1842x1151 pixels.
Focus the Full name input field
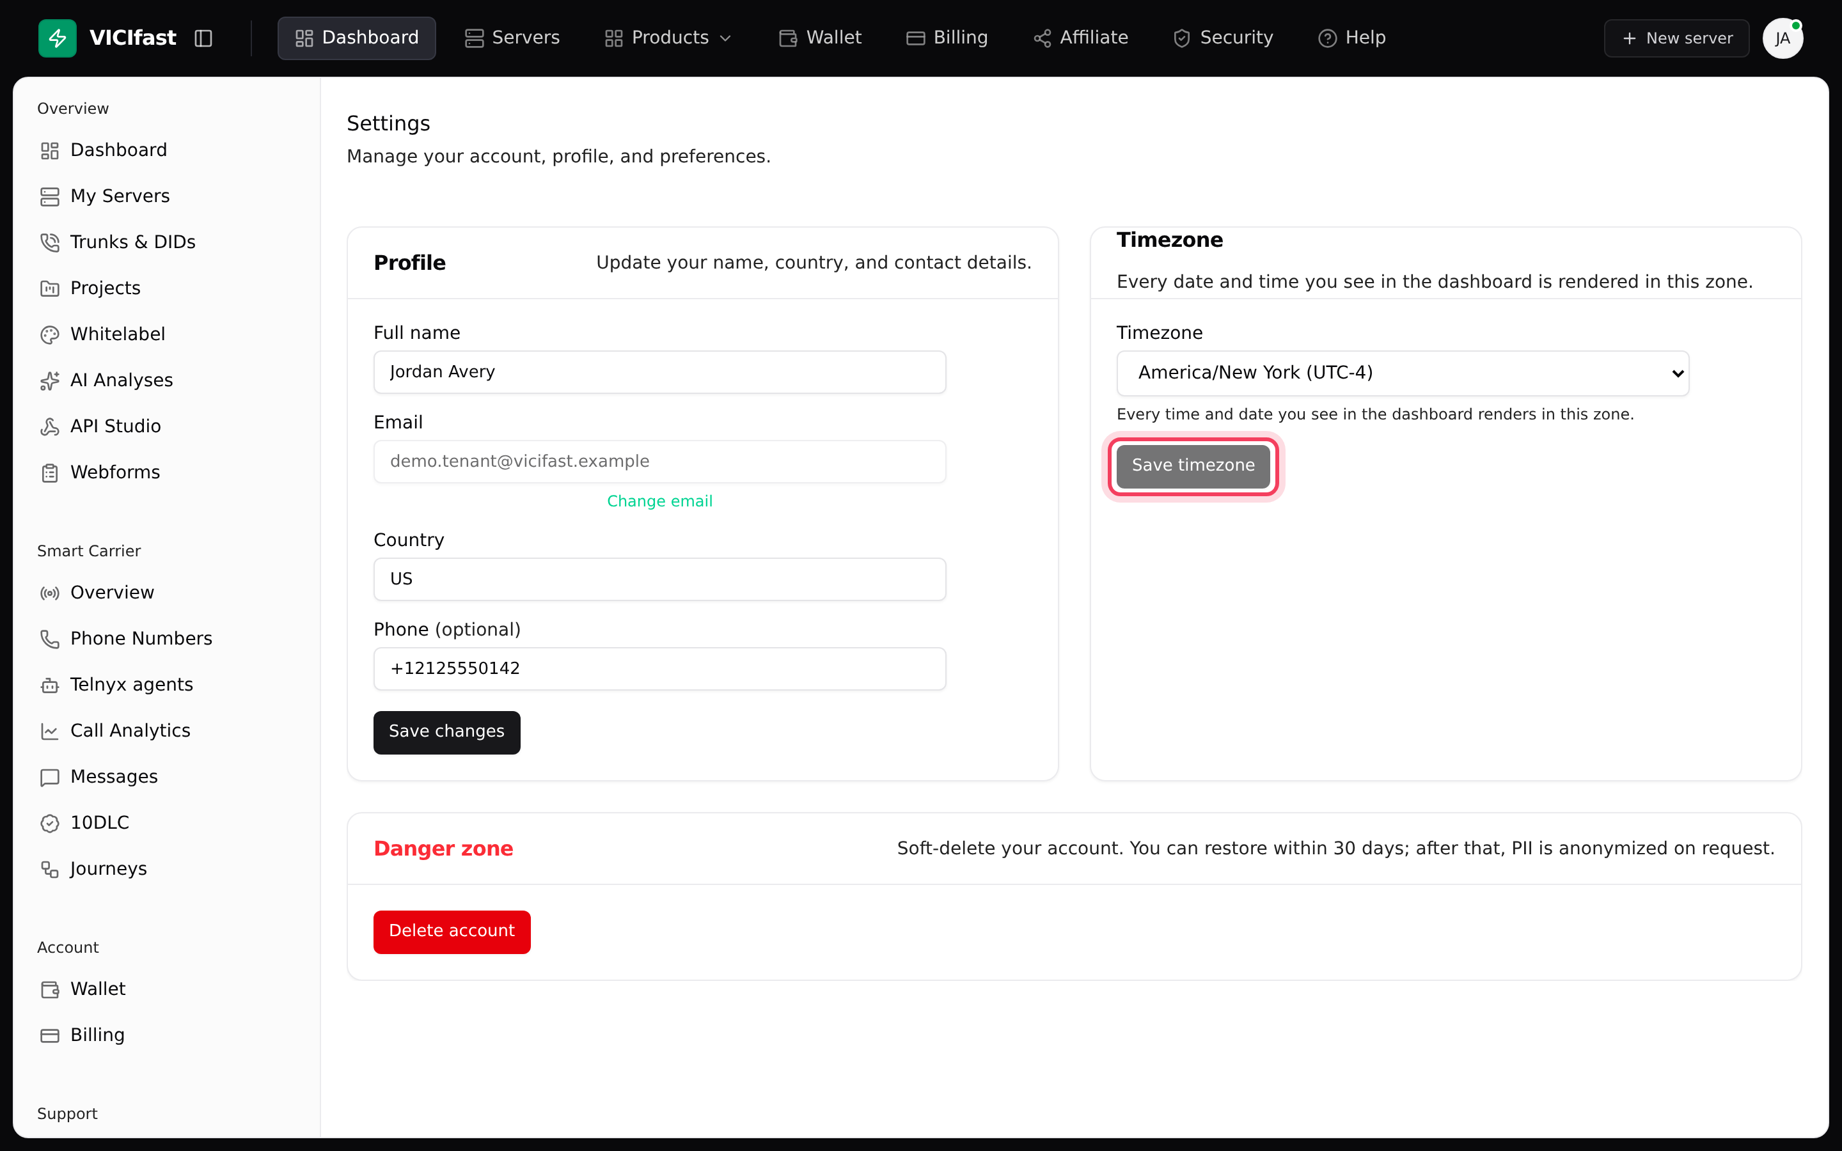(660, 372)
